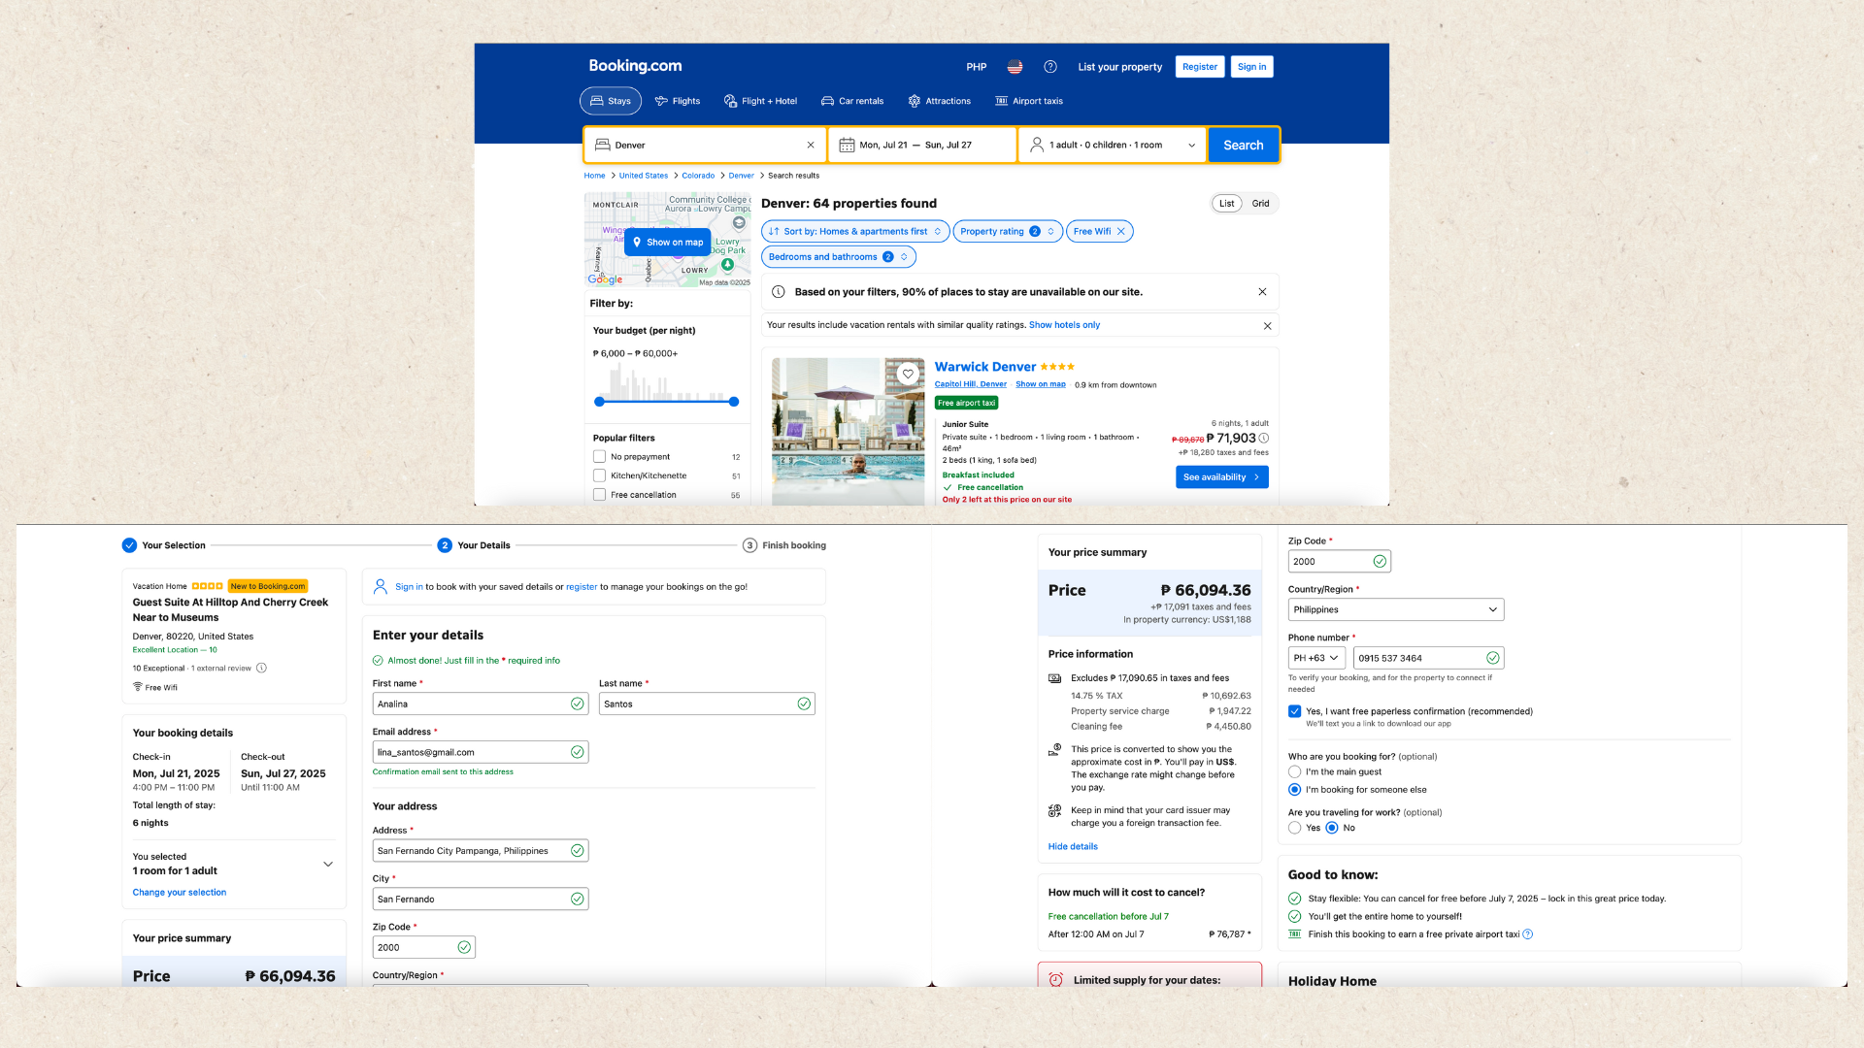Tick the Kitchen/Kitchenette checkbox
The width and height of the screenshot is (1864, 1048).
pos(599,475)
